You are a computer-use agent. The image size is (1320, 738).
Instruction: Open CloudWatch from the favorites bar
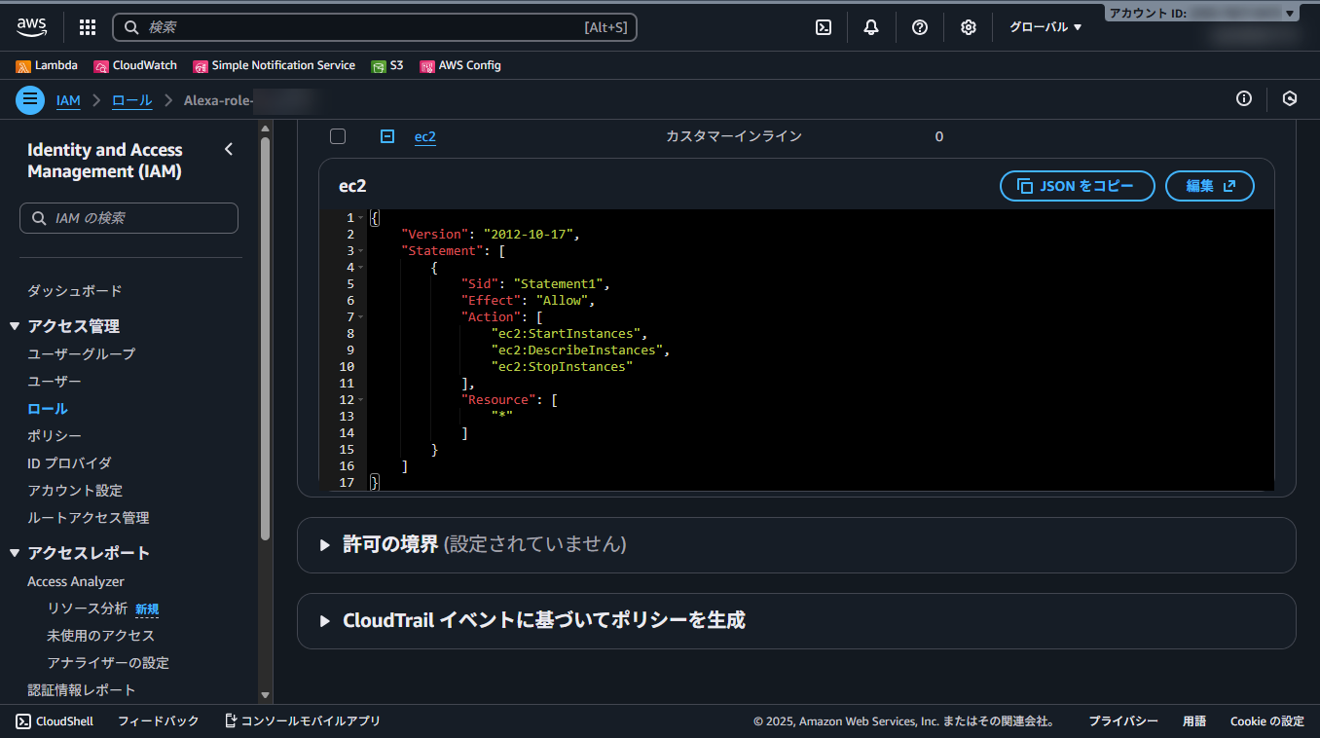tap(134, 65)
